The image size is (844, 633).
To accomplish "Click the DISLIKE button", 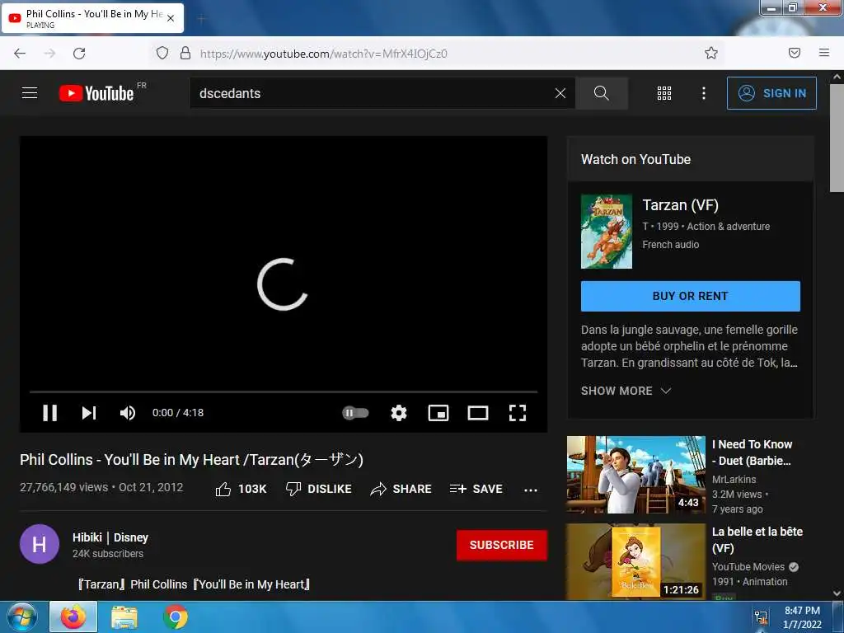I will (x=319, y=489).
